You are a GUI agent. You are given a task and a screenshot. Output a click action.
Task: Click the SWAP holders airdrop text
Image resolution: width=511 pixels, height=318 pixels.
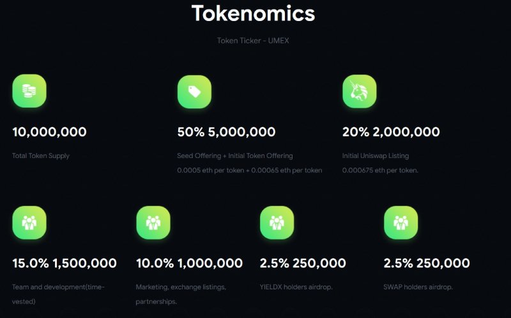tap(418, 287)
